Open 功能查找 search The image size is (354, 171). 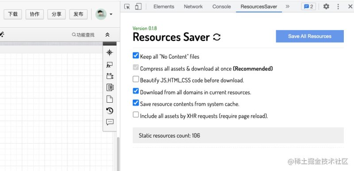[x=83, y=35]
